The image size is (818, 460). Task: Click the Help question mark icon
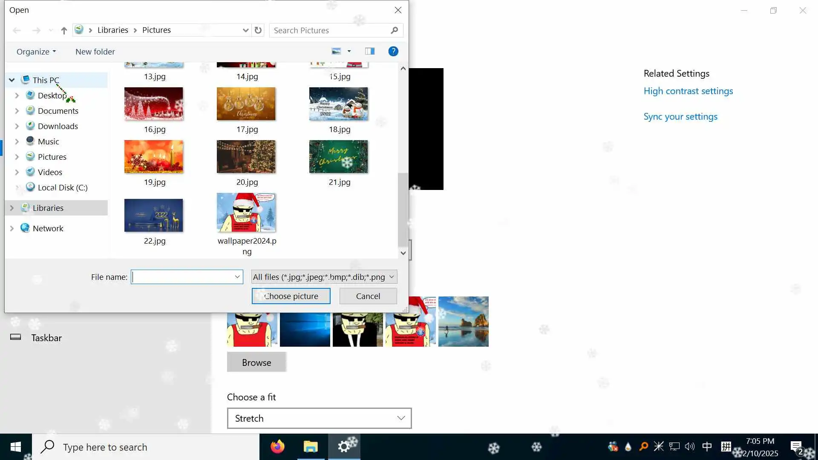pyautogui.click(x=393, y=52)
